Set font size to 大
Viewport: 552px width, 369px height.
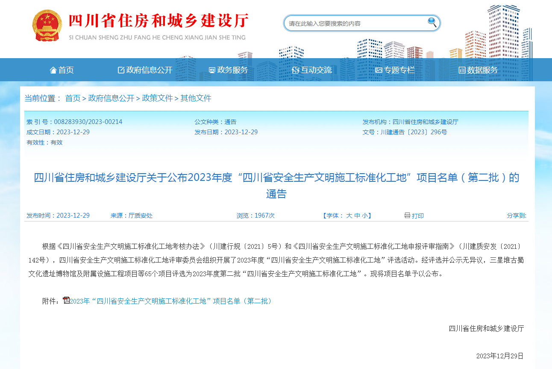click(x=349, y=215)
